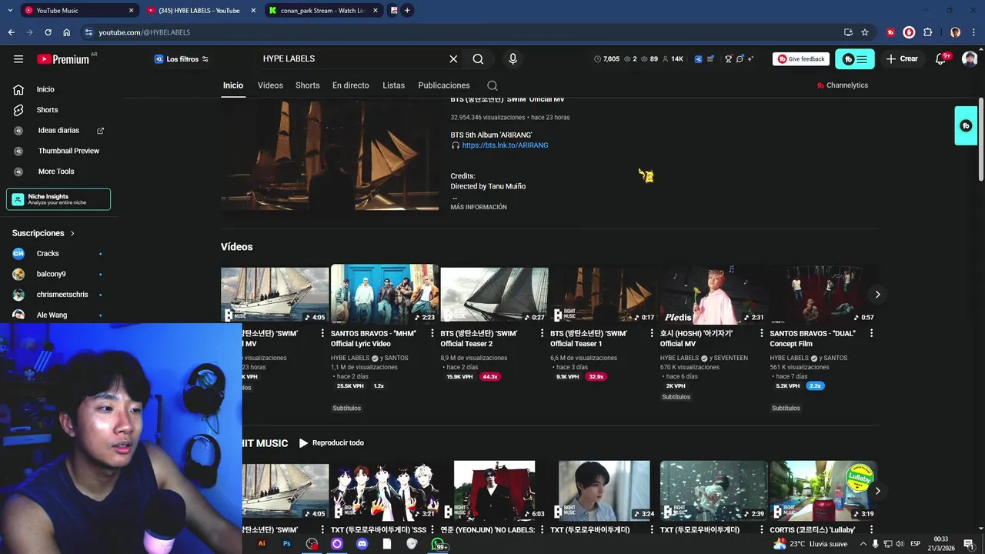This screenshot has height=554, width=985.
Task: Open options for SWIM Official Teaser 2
Action: tap(542, 333)
